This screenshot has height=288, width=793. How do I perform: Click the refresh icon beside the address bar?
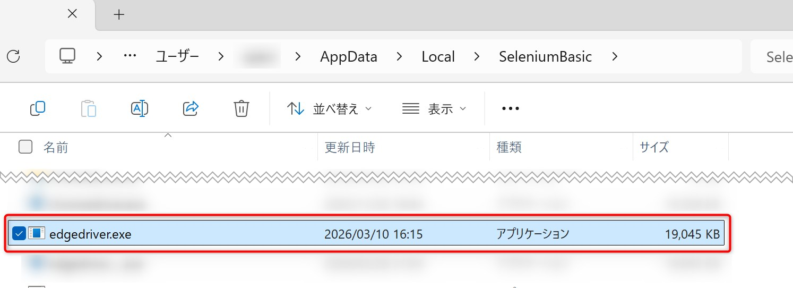(x=14, y=56)
